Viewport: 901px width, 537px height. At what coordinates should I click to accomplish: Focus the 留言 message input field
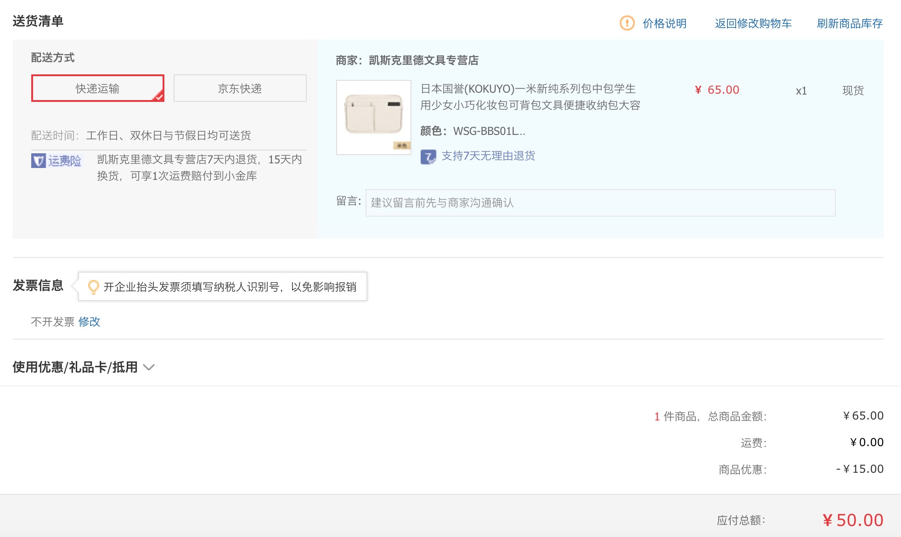point(600,203)
